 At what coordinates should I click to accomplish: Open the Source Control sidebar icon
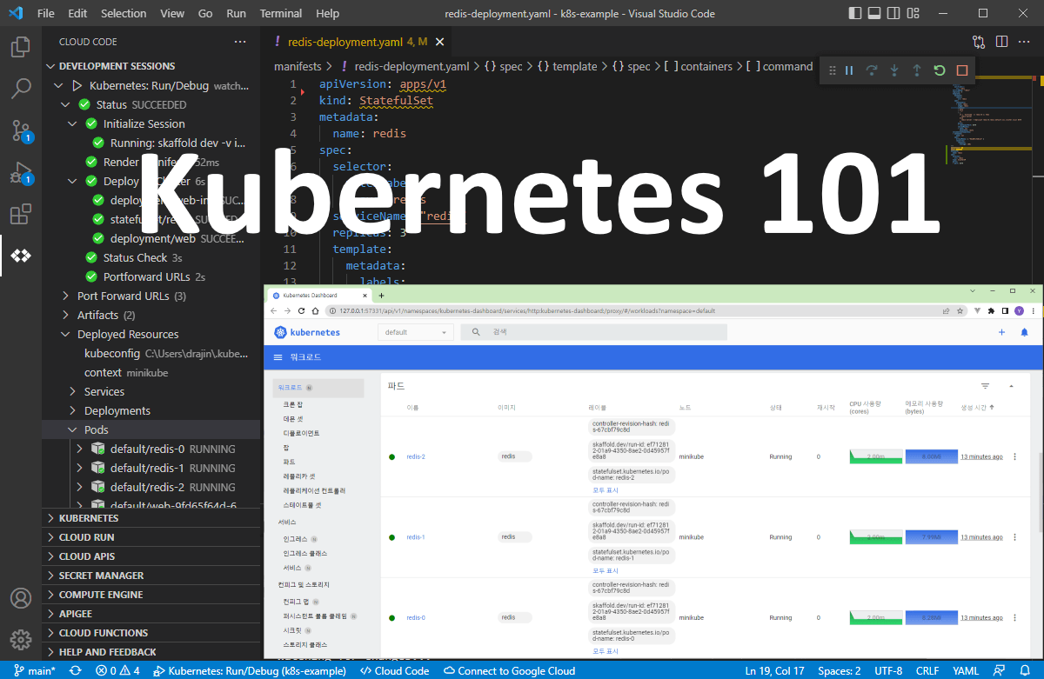(21, 130)
